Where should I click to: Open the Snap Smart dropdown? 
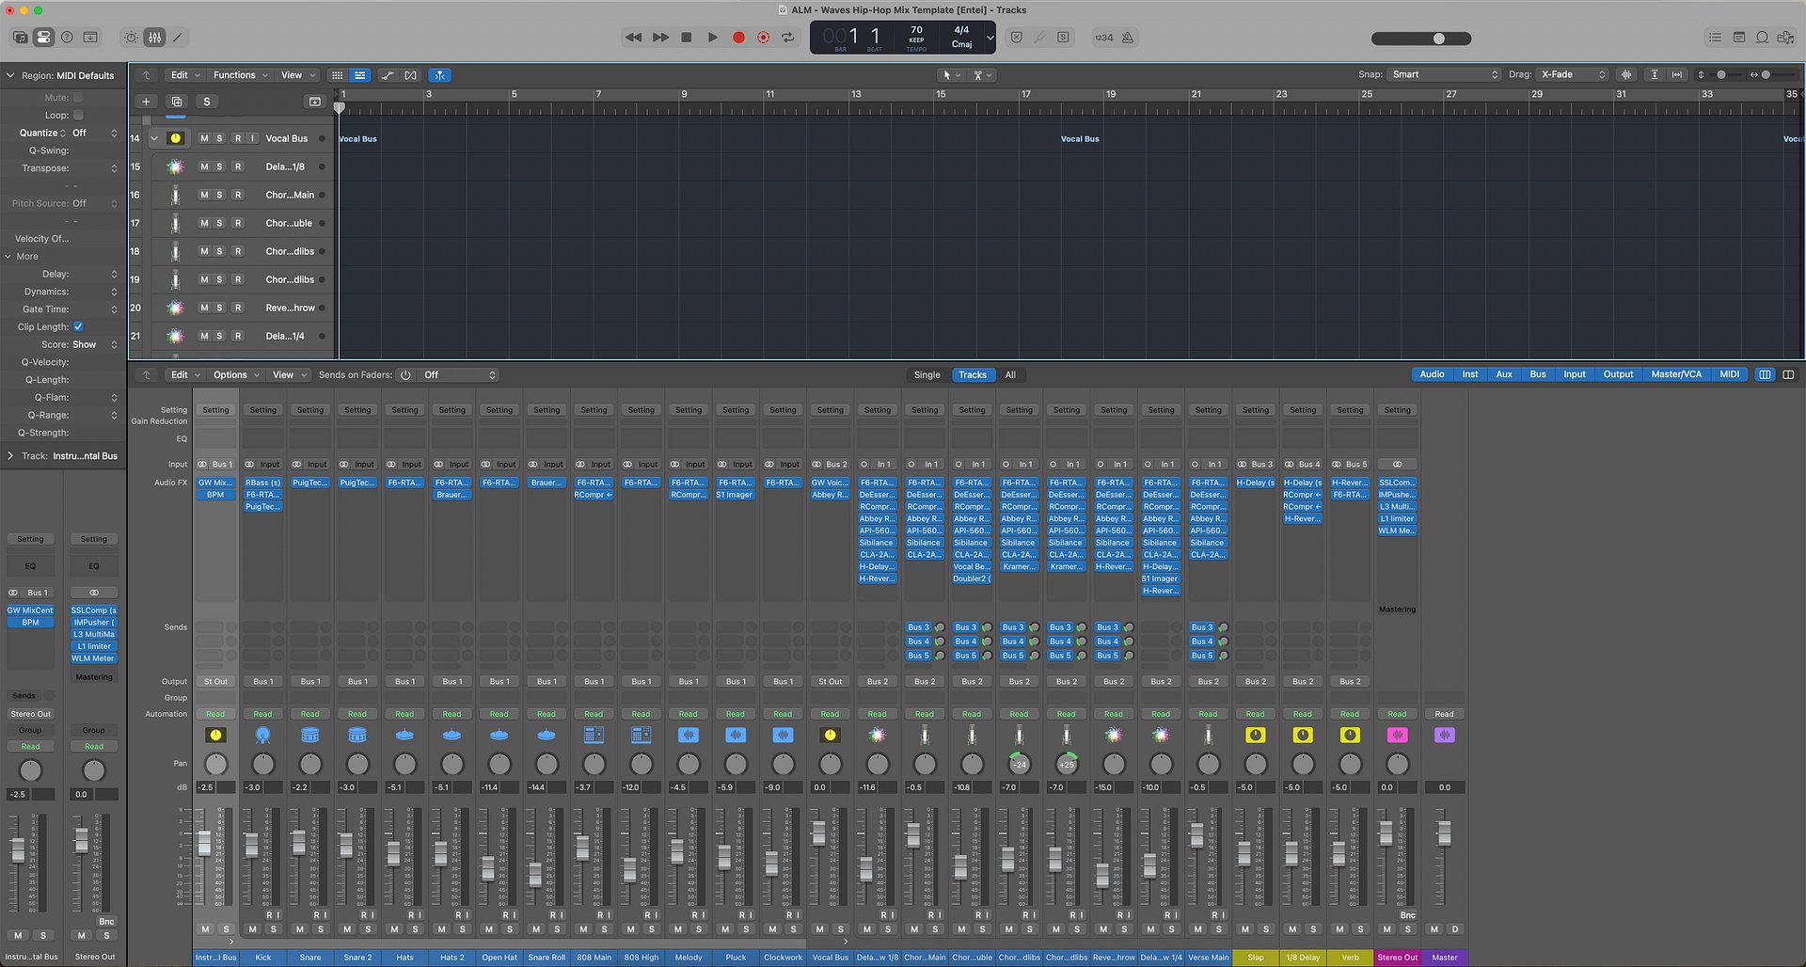1444,74
